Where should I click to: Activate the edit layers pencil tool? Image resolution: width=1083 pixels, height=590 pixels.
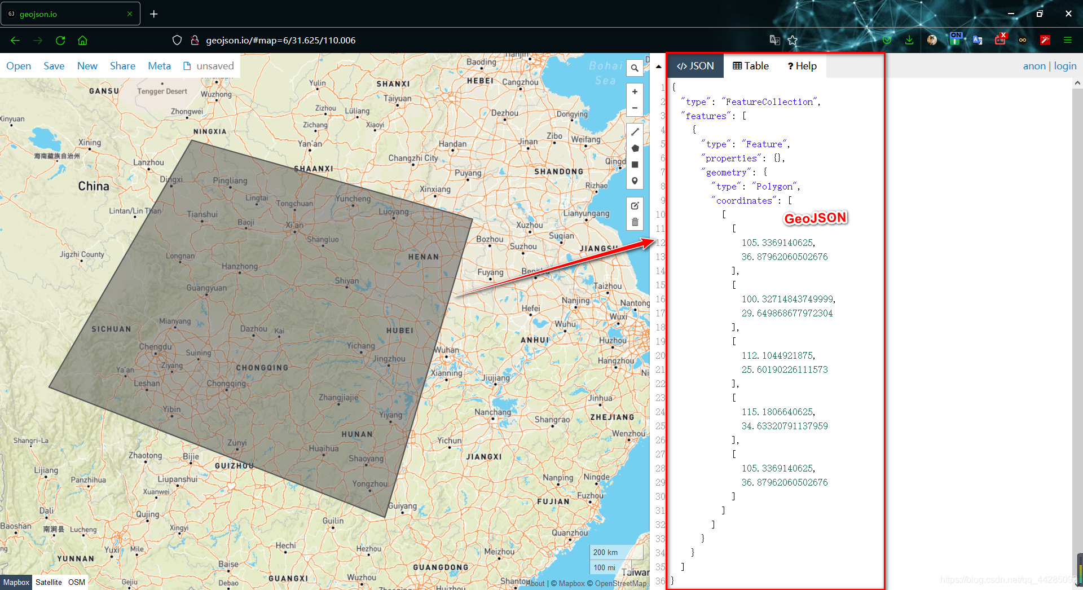(x=635, y=205)
